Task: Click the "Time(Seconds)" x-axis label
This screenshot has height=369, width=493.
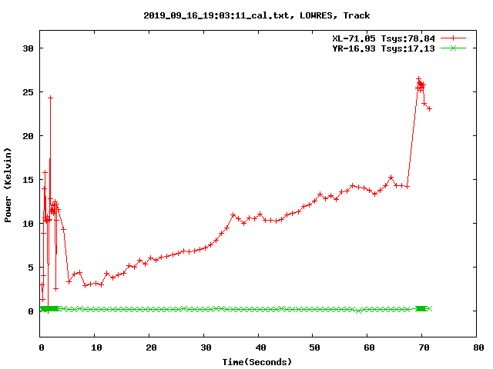Action: coord(257,362)
